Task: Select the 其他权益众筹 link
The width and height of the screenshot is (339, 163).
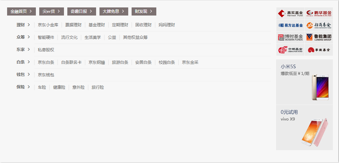Action: tap(135, 37)
